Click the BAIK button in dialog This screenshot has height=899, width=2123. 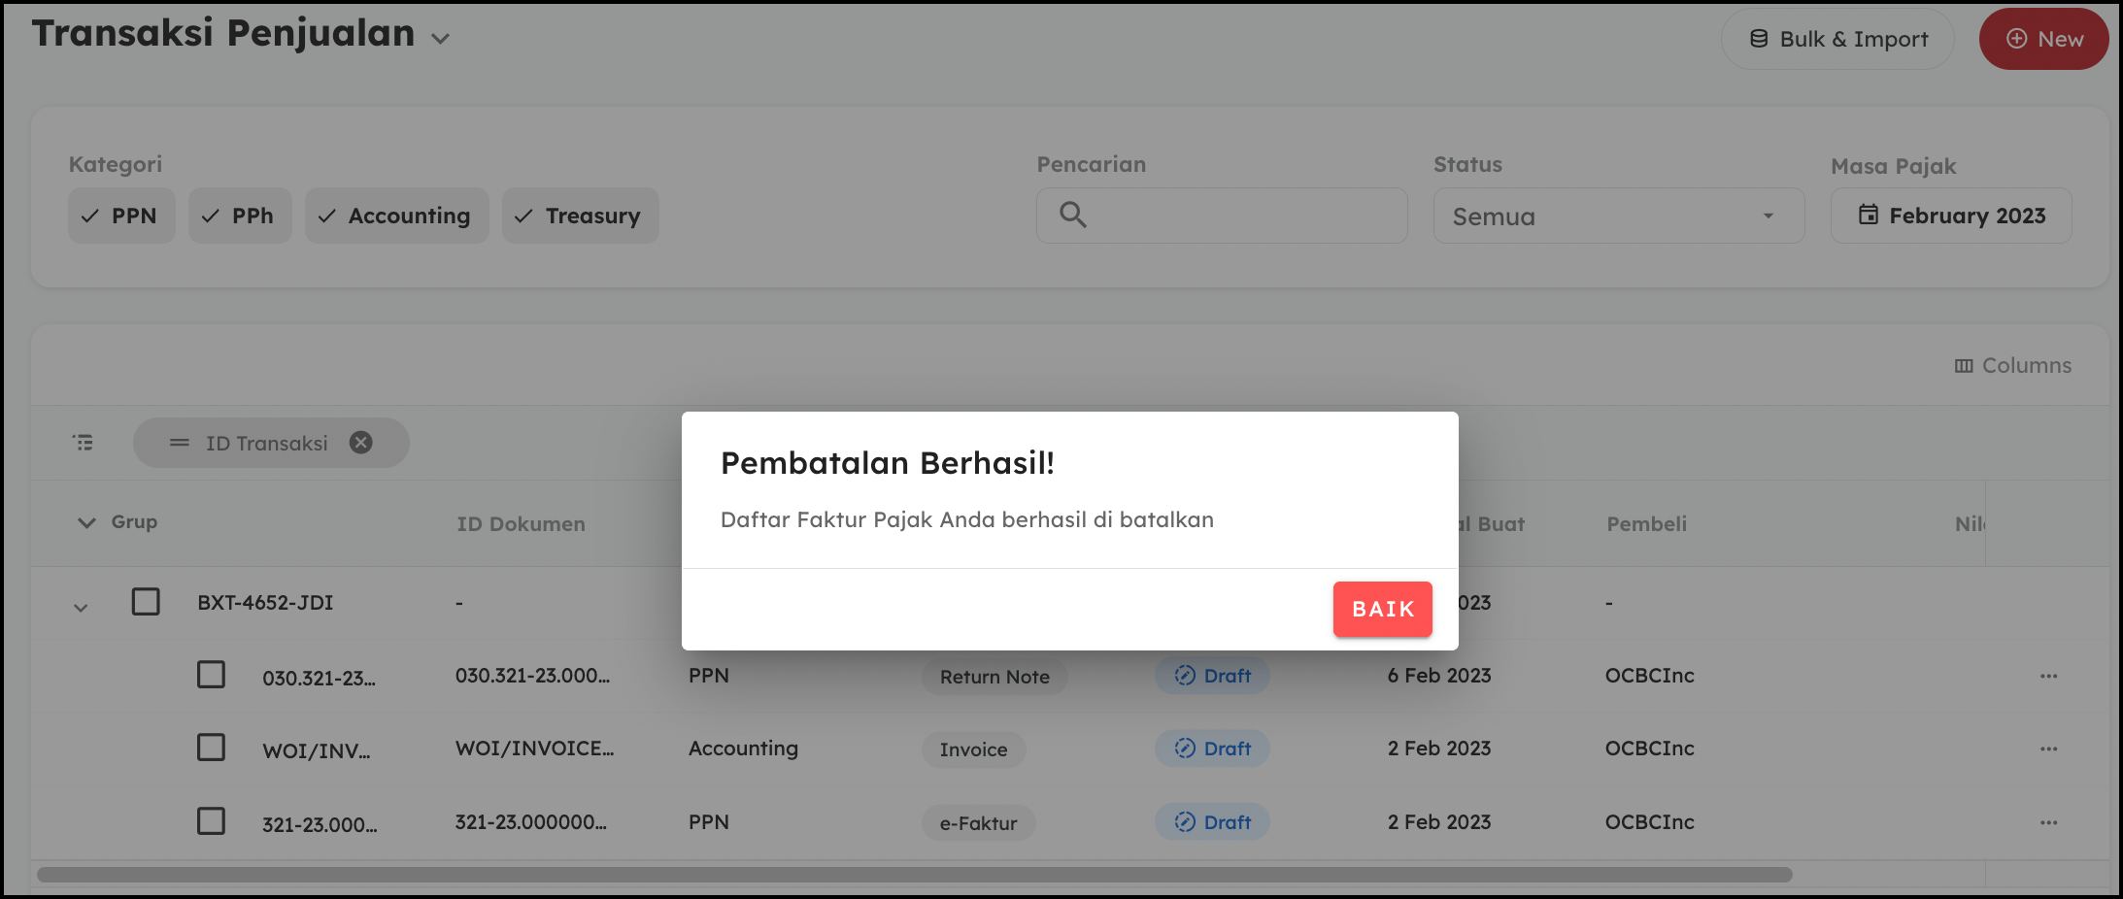click(1382, 609)
